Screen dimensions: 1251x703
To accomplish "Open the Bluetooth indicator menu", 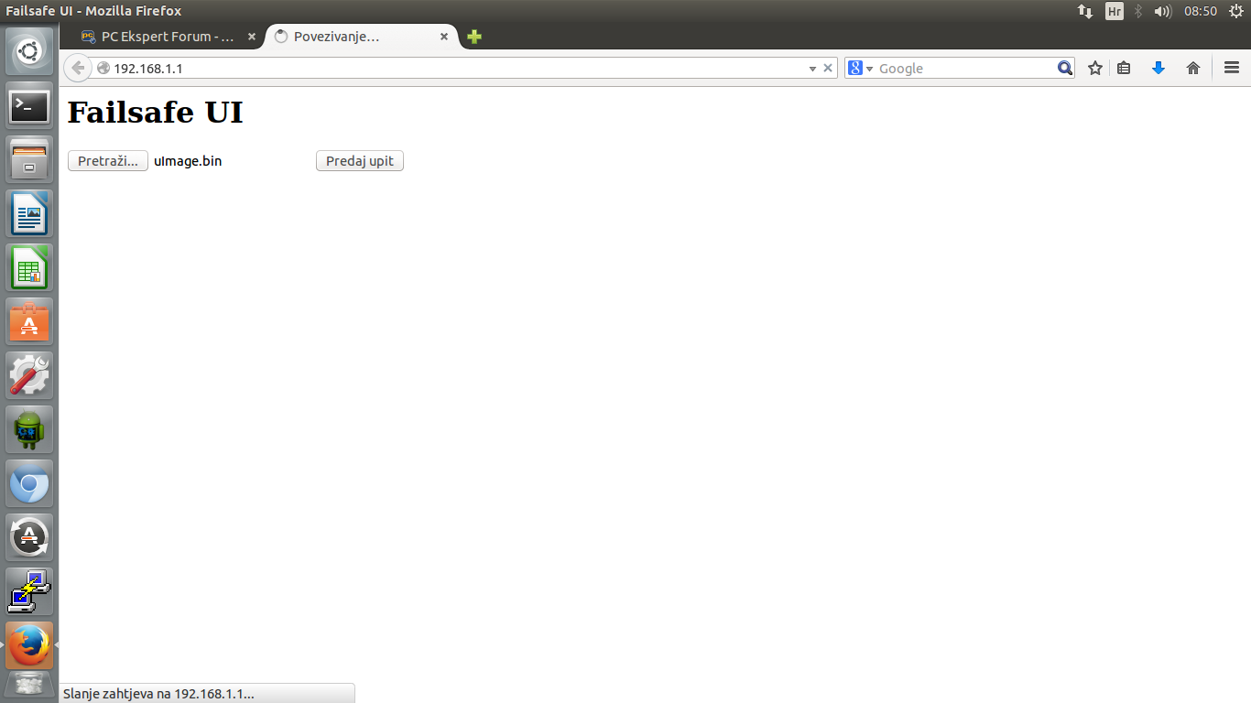I will (x=1138, y=11).
